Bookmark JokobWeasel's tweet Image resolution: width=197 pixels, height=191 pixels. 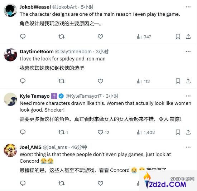pyautogui.click(x=178, y=36)
